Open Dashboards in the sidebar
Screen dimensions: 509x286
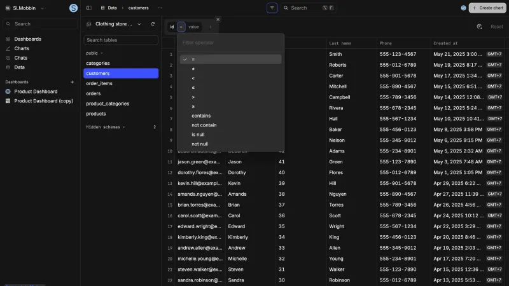pyautogui.click(x=27, y=39)
